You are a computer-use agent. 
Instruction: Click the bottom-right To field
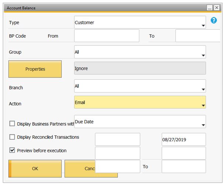click(184, 167)
